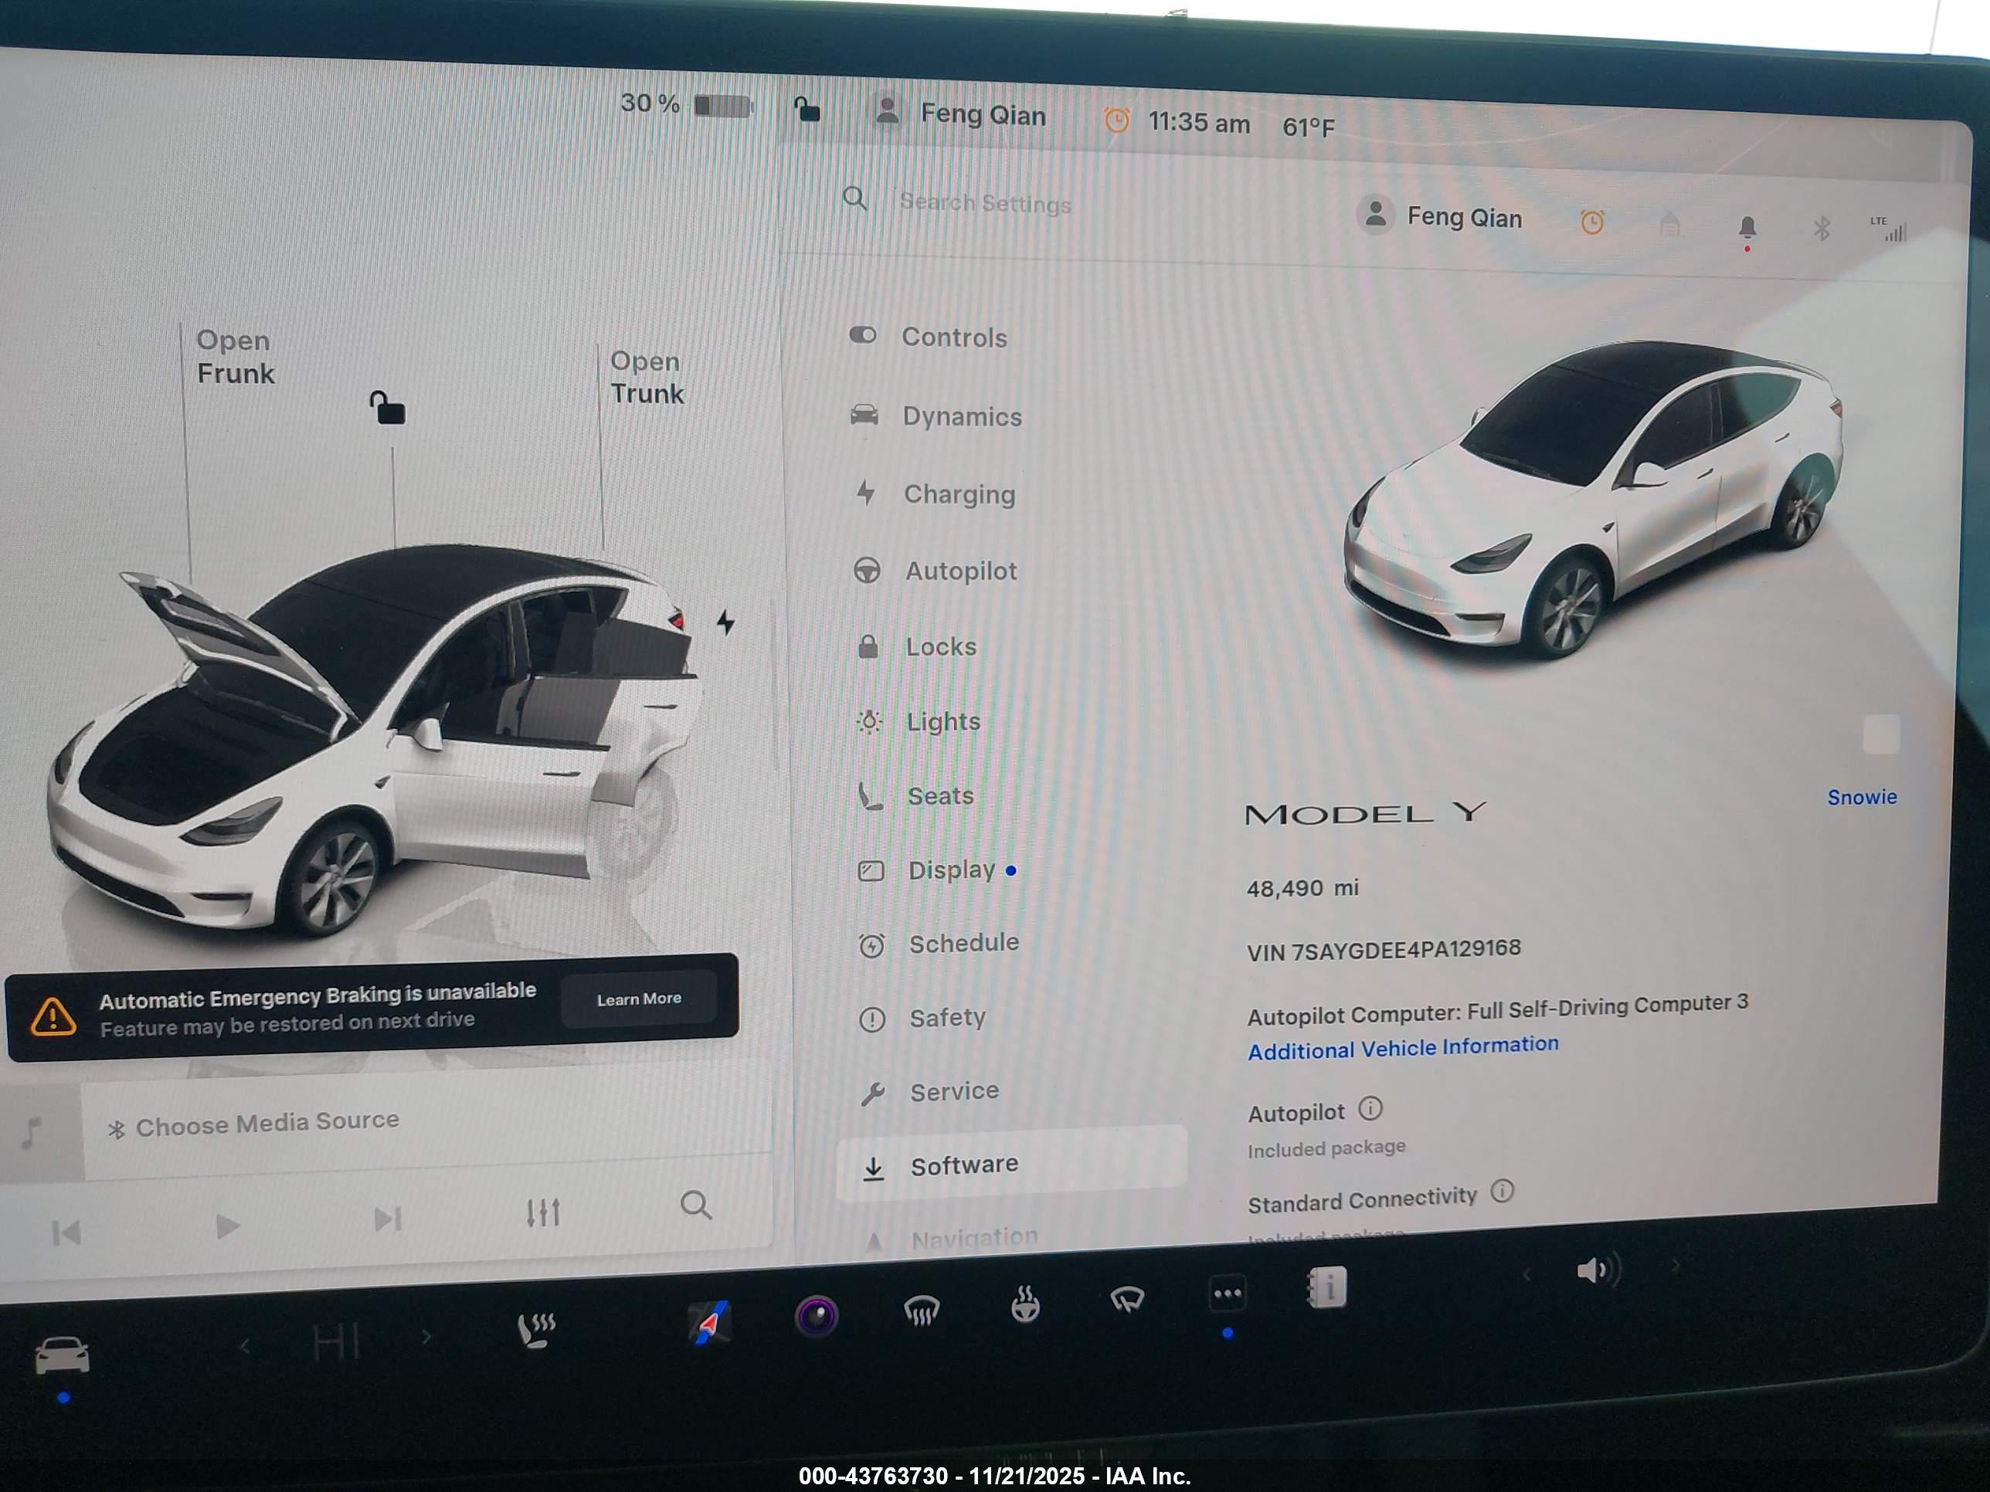Open the Lights settings
This screenshot has width=1990, height=1492.
point(918,721)
